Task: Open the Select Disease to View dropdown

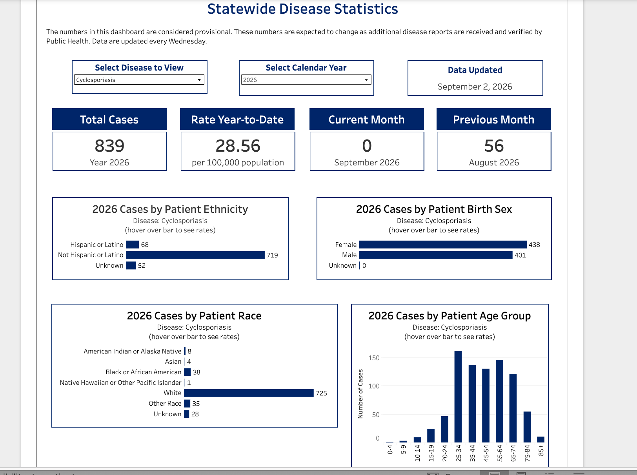Action: [x=139, y=80]
